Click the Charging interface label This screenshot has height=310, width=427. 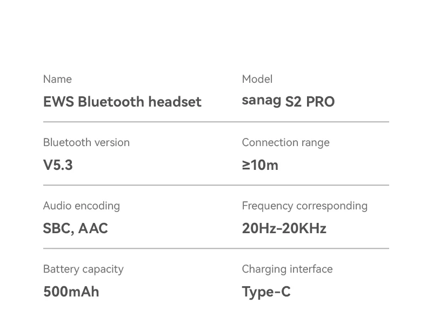point(288,269)
